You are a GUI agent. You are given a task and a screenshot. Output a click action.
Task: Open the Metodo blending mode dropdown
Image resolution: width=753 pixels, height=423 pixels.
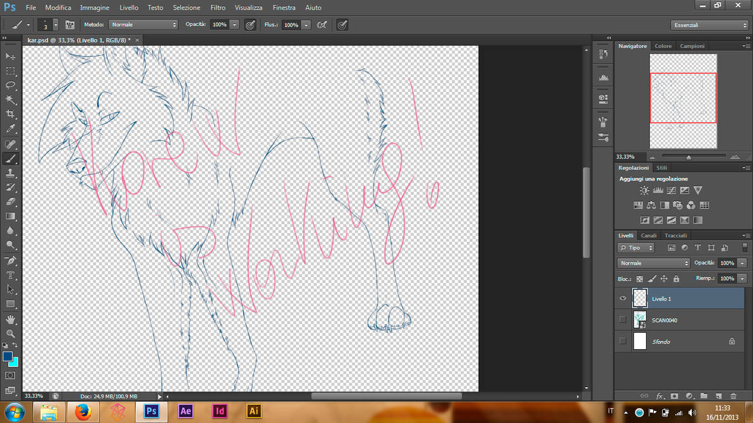(x=143, y=25)
